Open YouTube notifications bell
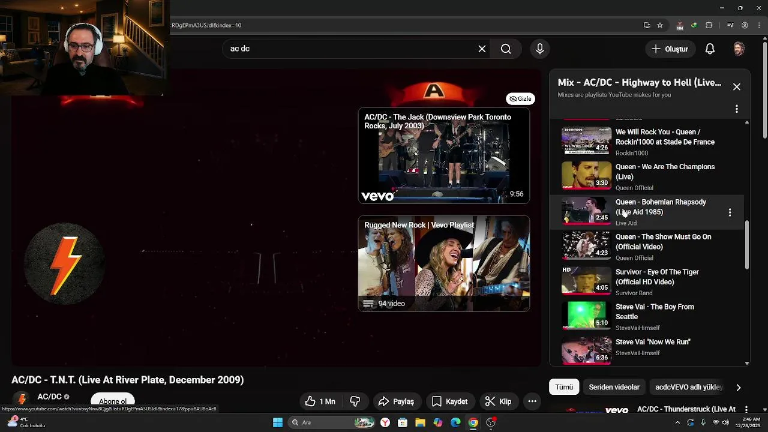Screen dimensions: 768x432 pyautogui.click(x=710, y=49)
